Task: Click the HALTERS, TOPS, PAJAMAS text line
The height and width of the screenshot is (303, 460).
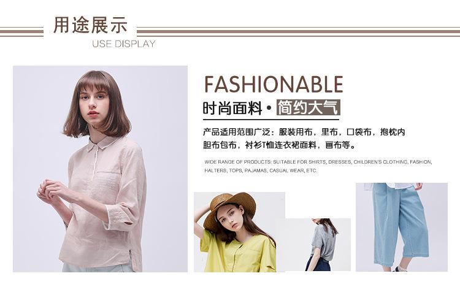Action: 261,171
